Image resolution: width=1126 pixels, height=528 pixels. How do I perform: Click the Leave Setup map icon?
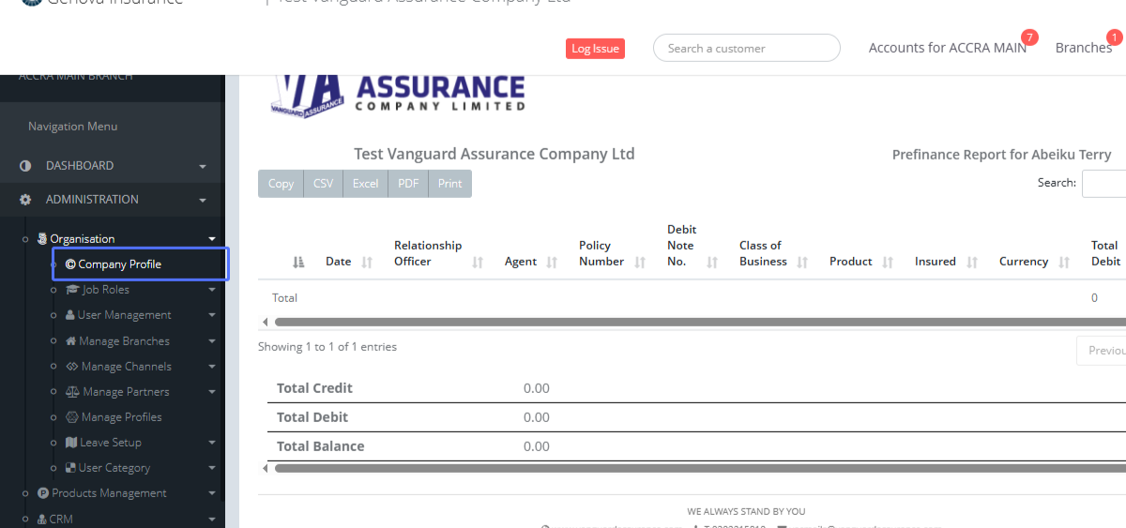[x=71, y=443]
